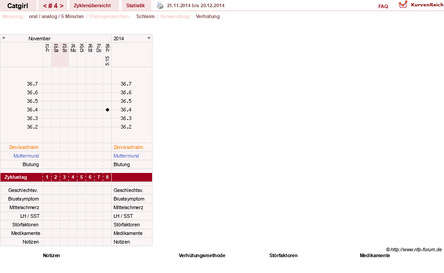The width and height of the screenshot is (444, 273).
Task: Select the 23. So date column header
Action: click(x=65, y=48)
